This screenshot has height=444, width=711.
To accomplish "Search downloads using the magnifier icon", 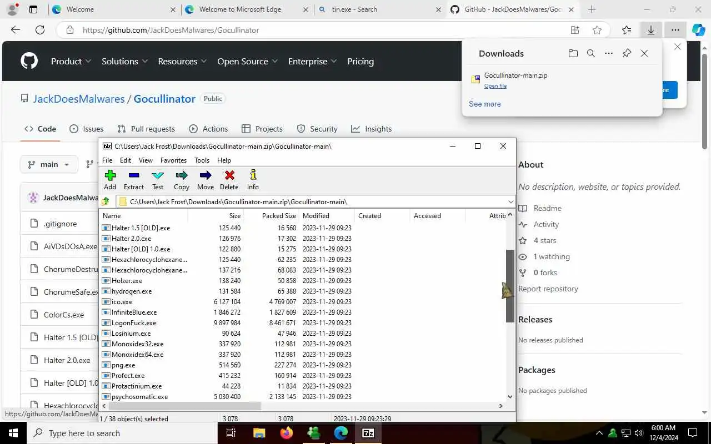I will tap(591, 53).
